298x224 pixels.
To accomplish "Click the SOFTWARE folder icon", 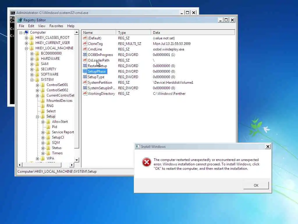I will pos(37,74).
